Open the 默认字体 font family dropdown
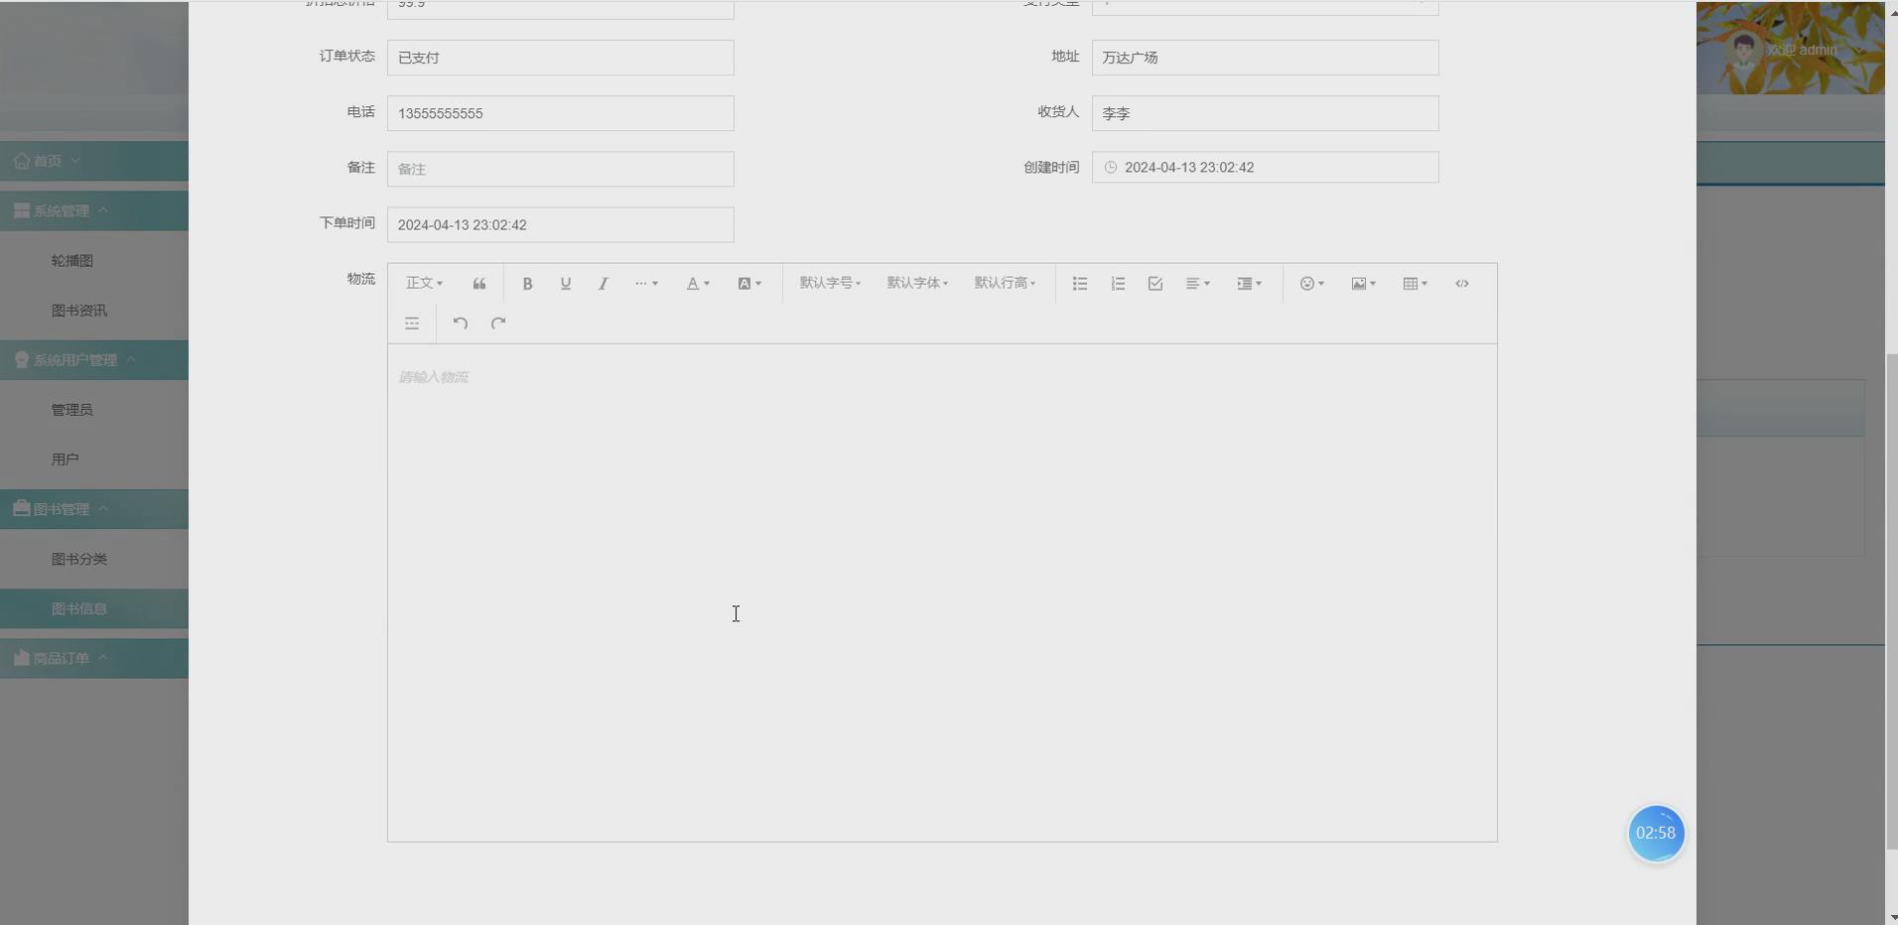Screen dimensions: 1898x925 pos(914,283)
